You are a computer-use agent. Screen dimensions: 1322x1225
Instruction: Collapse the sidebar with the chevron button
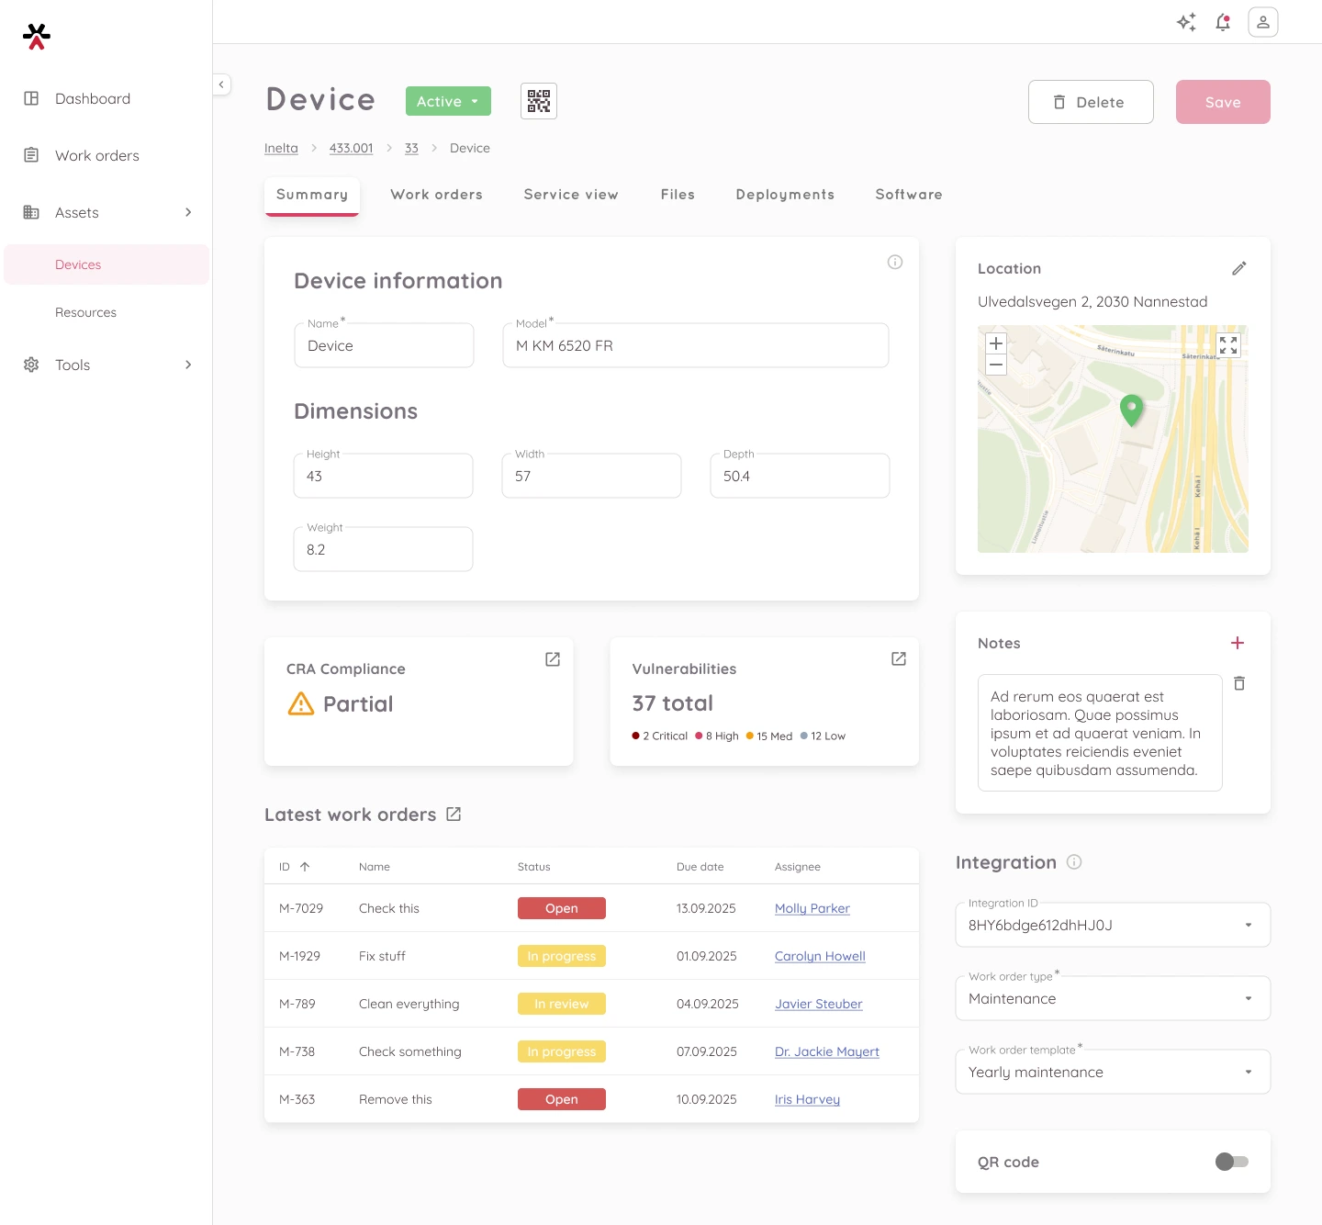point(221,84)
